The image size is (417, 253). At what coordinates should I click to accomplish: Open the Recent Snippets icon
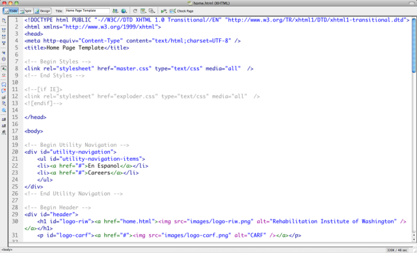click(x=4, y=103)
